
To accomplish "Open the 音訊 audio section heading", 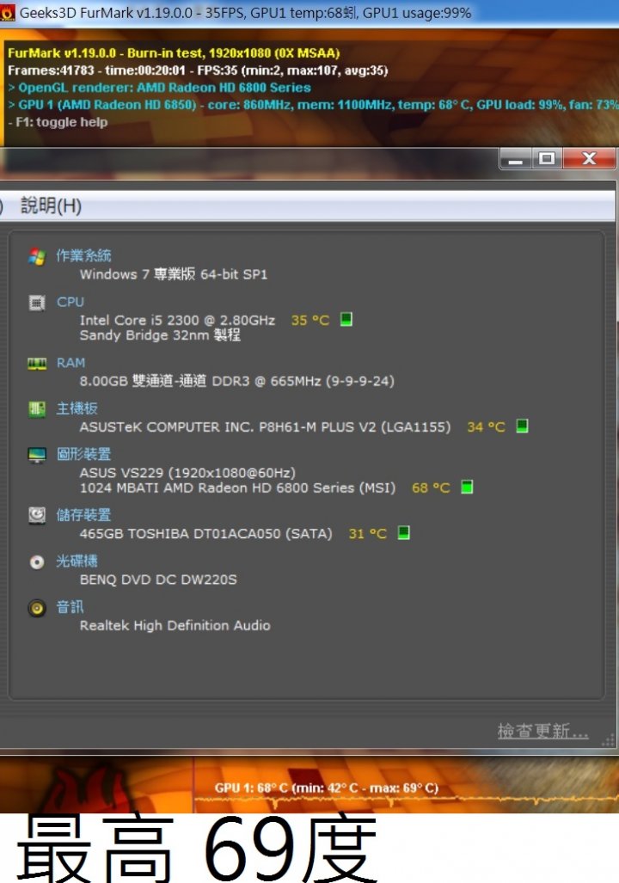I will pyautogui.click(x=70, y=607).
